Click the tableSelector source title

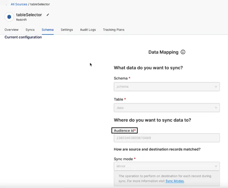29,15
